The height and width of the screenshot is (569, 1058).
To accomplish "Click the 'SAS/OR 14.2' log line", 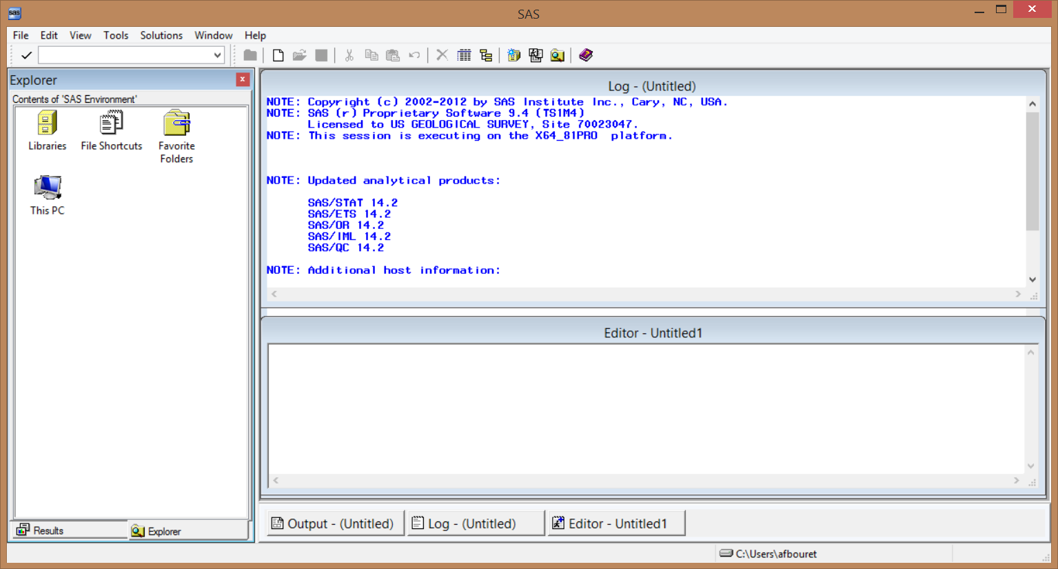I will point(346,225).
